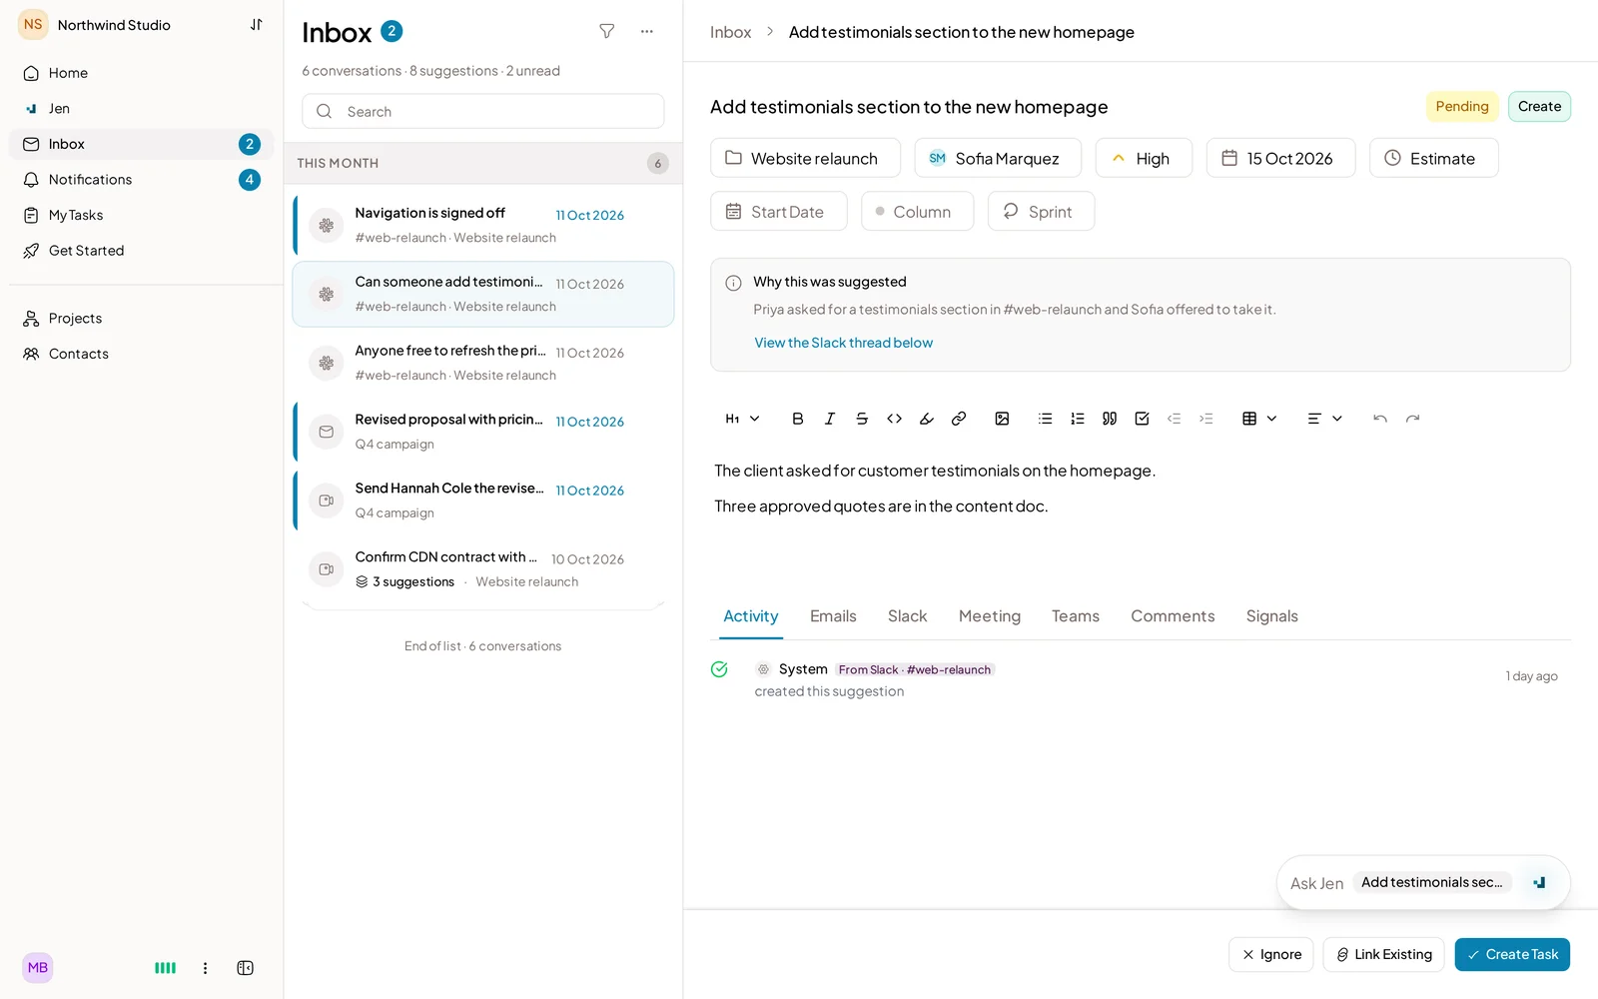The width and height of the screenshot is (1598, 999).
Task: Expand the Northwind Studio workspace switcher
Action: (257, 25)
